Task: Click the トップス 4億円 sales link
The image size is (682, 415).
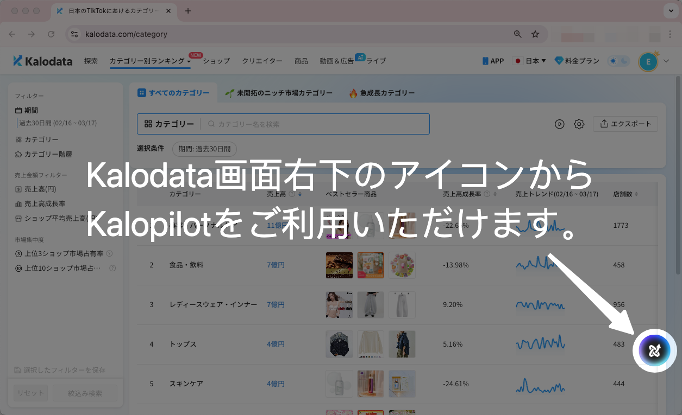Action: pyautogui.click(x=276, y=344)
